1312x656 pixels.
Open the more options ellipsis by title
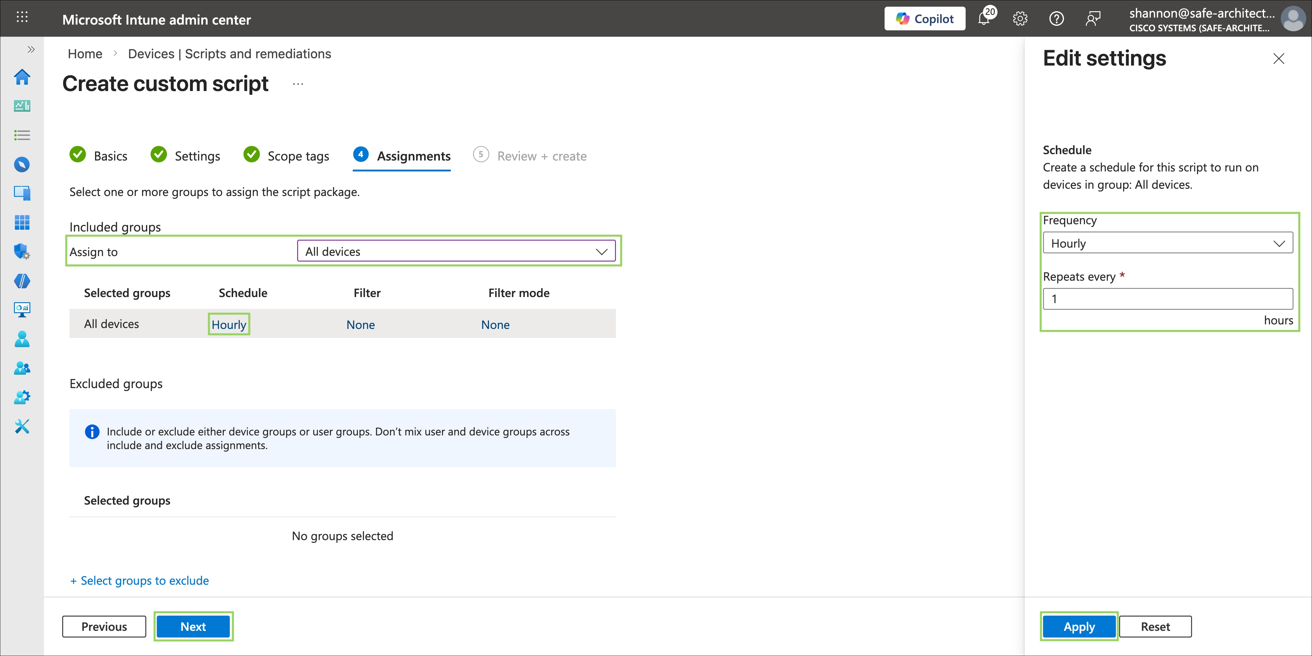[298, 84]
